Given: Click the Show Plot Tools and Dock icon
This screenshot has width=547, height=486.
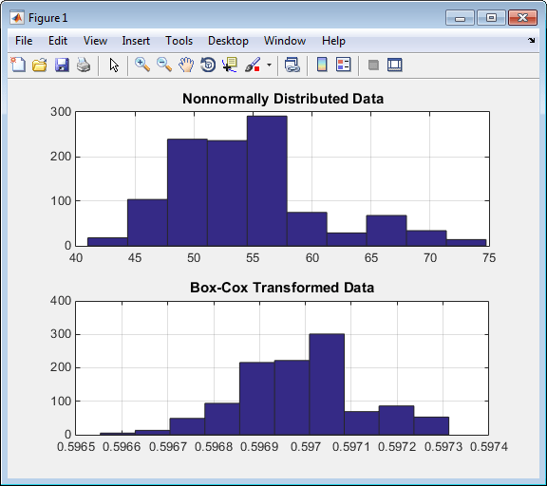Looking at the screenshot, I should pos(395,65).
